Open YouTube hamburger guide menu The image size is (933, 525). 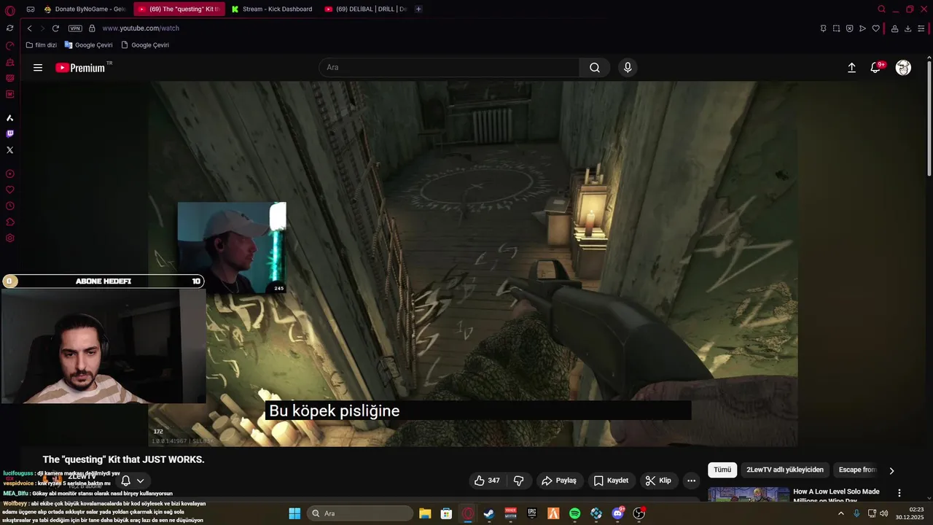38,68
